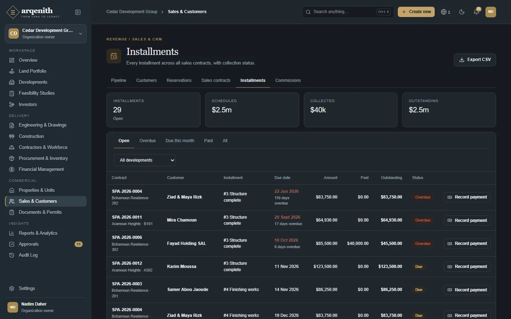Click the Search anything field
The image size is (511, 319).
click(348, 12)
